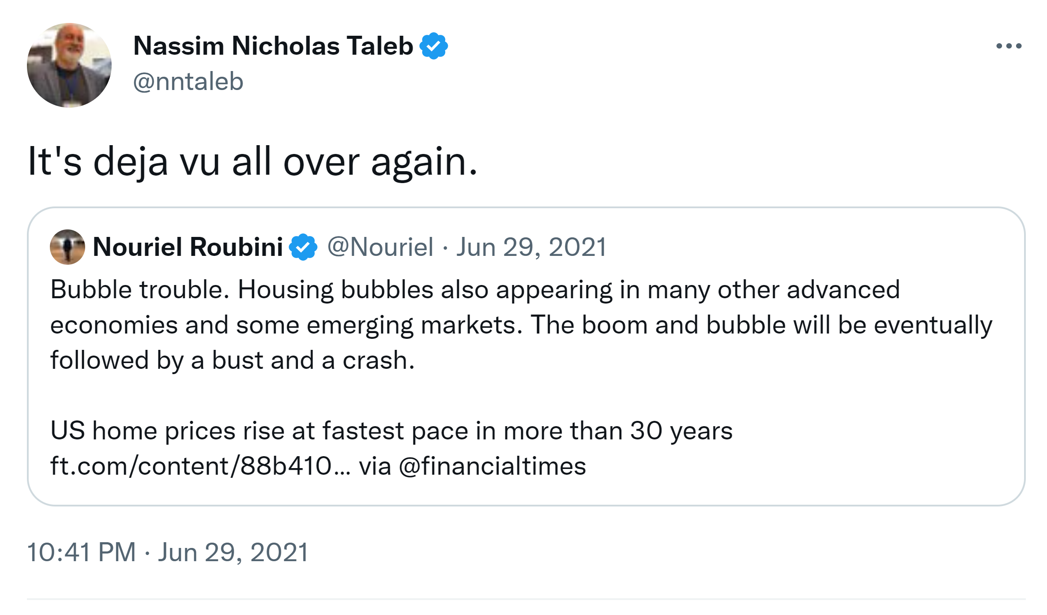
Task: Click the quoted tweet's Jun 29, 2021 date
Action: click(532, 247)
